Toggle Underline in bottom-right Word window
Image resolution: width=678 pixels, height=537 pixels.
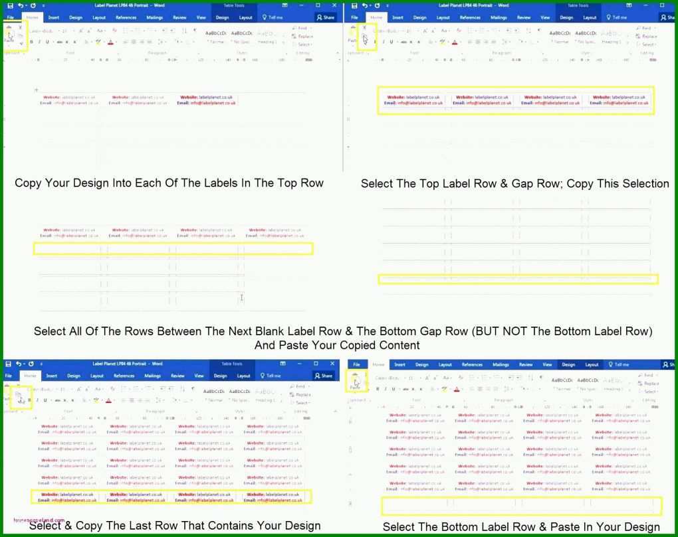(x=393, y=389)
